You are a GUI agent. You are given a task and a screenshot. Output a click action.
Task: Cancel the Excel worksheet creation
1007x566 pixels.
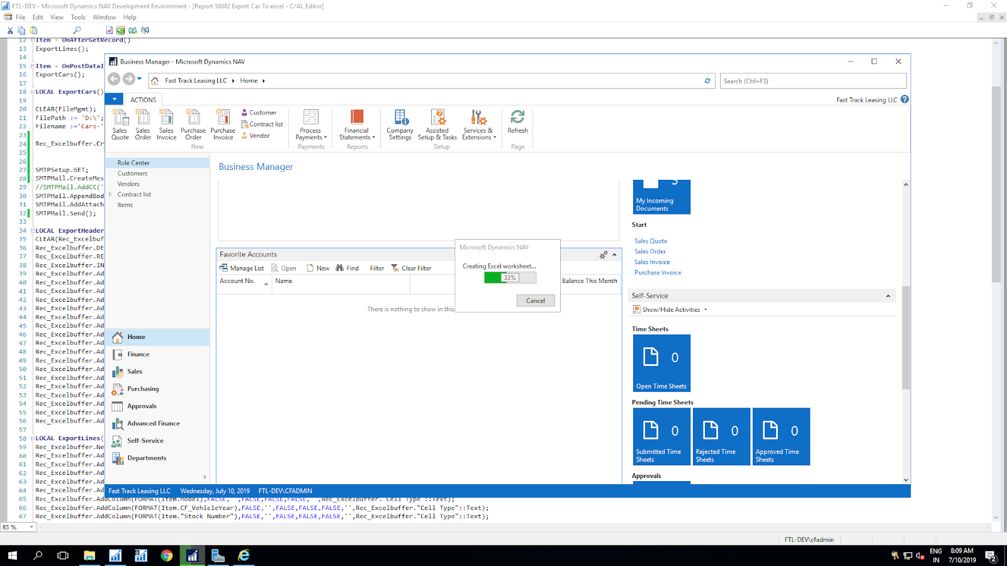click(x=536, y=301)
